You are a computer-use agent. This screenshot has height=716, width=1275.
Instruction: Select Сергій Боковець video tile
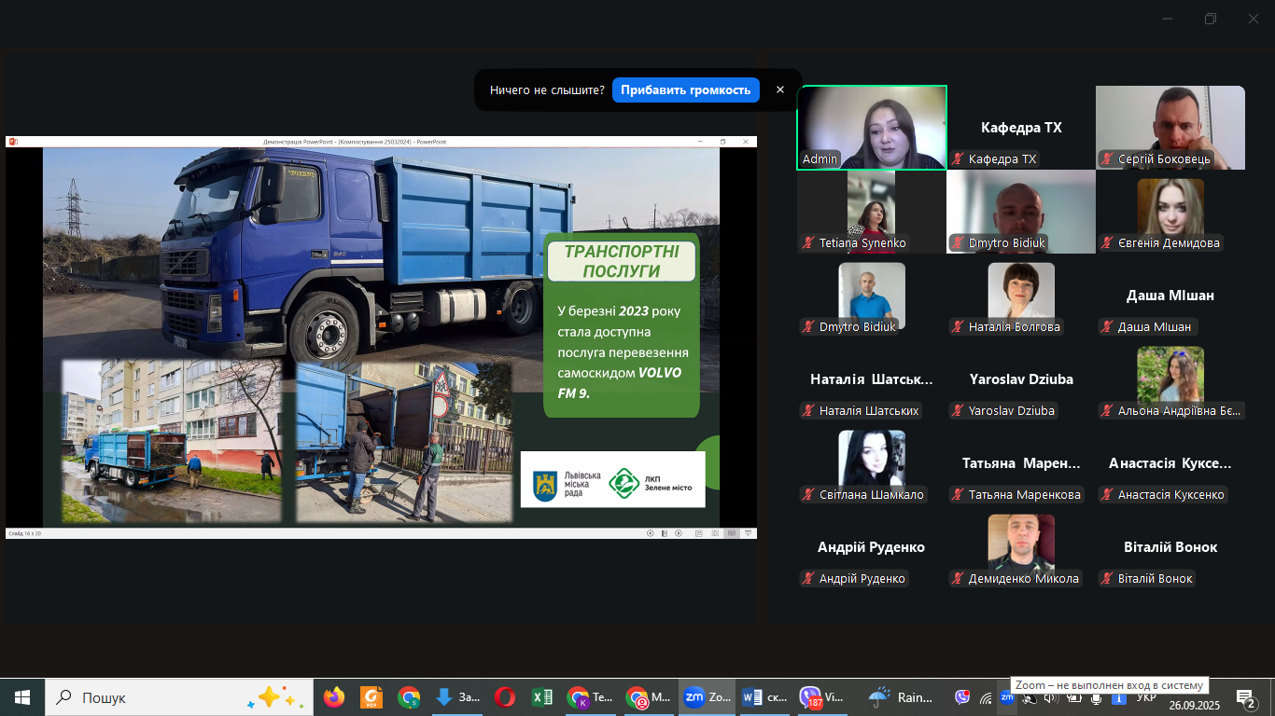[x=1170, y=128]
